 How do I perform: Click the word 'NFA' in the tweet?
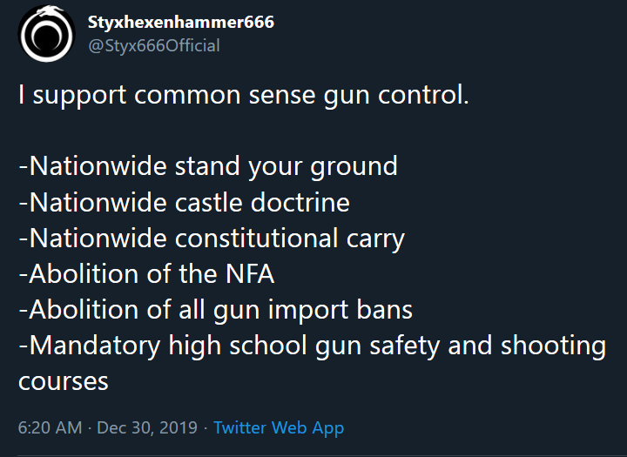[x=250, y=274]
